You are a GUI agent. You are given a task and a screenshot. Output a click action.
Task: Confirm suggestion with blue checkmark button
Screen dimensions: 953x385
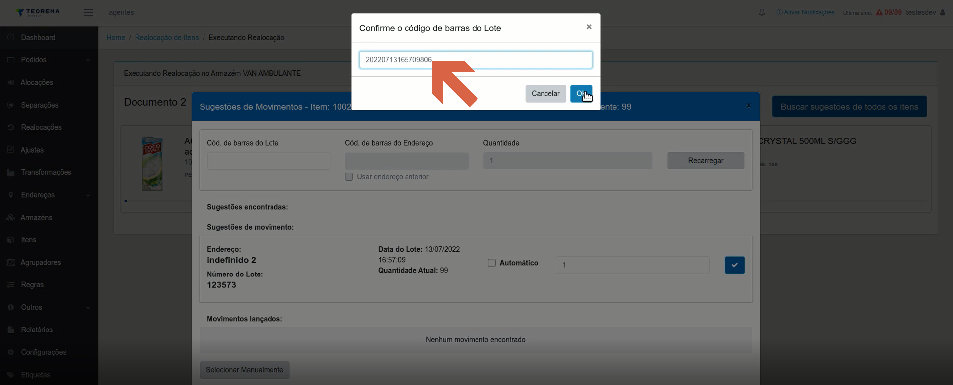[x=734, y=265]
